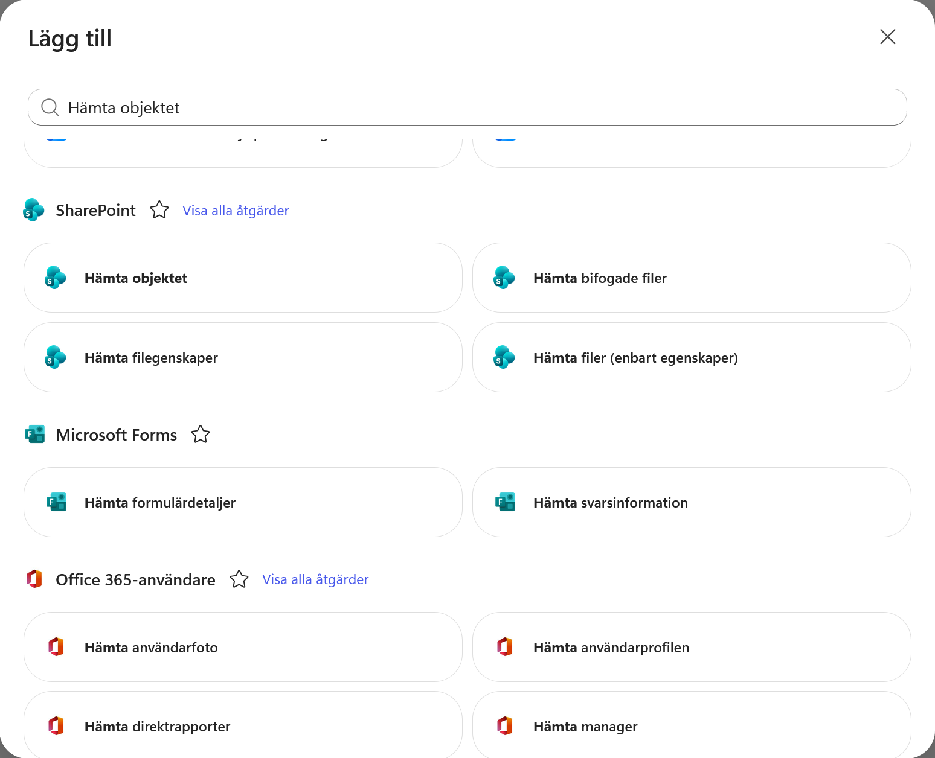The height and width of the screenshot is (758, 935).
Task: Click the 'Microsoft Forms' connector heading text
Action: click(117, 435)
